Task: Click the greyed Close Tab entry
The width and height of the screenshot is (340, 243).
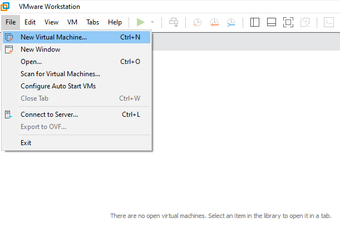Action: point(77,98)
